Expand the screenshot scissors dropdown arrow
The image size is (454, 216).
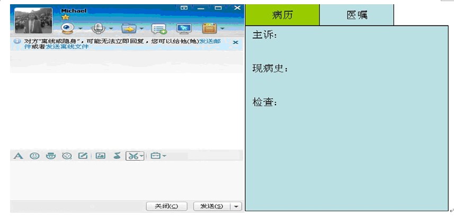tap(141, 156)
